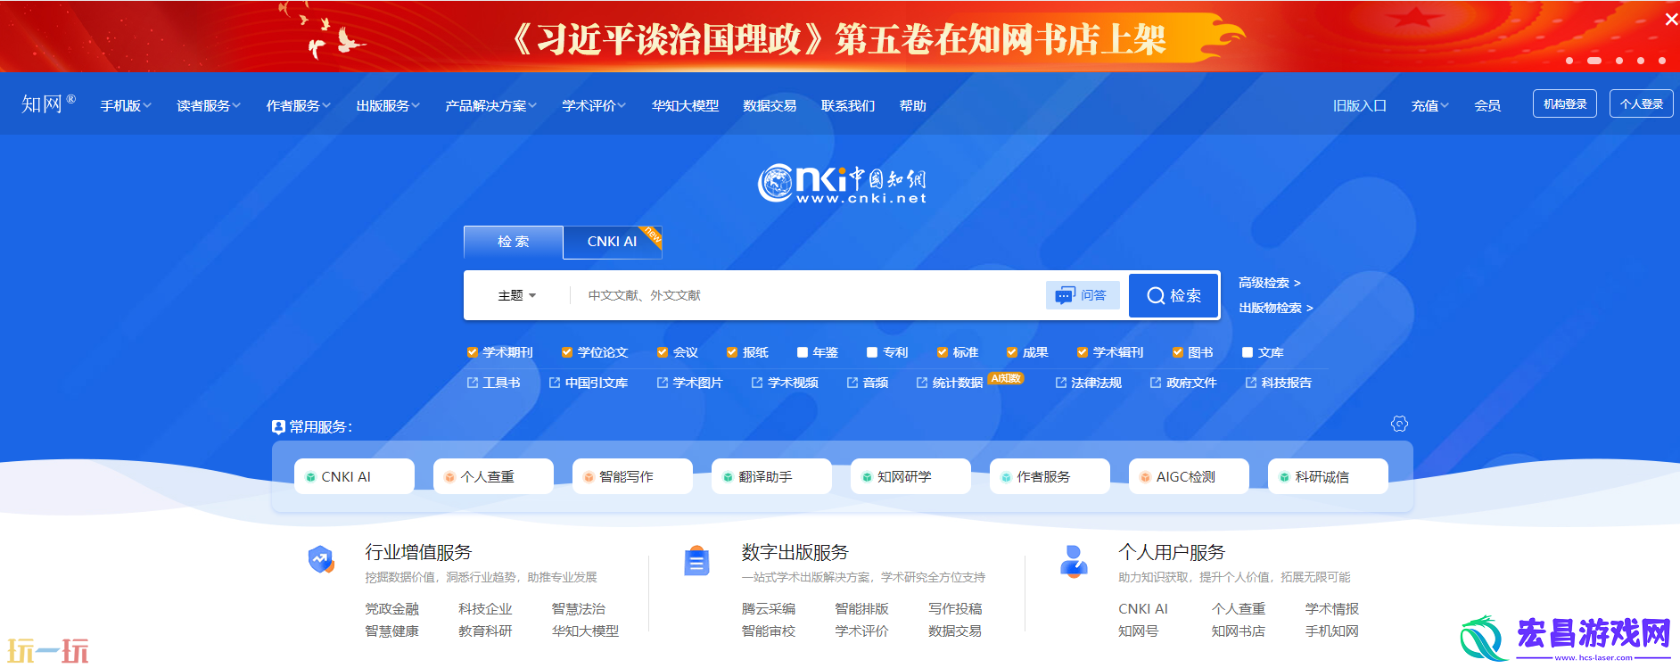Open 智能写作 service card

[632, 476]
